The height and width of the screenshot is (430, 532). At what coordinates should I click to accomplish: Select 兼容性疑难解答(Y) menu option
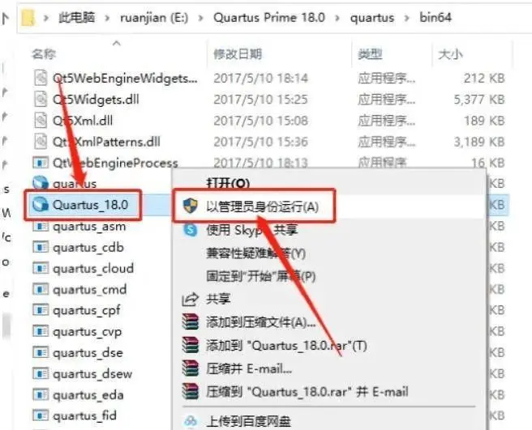[x=255, y=253]
